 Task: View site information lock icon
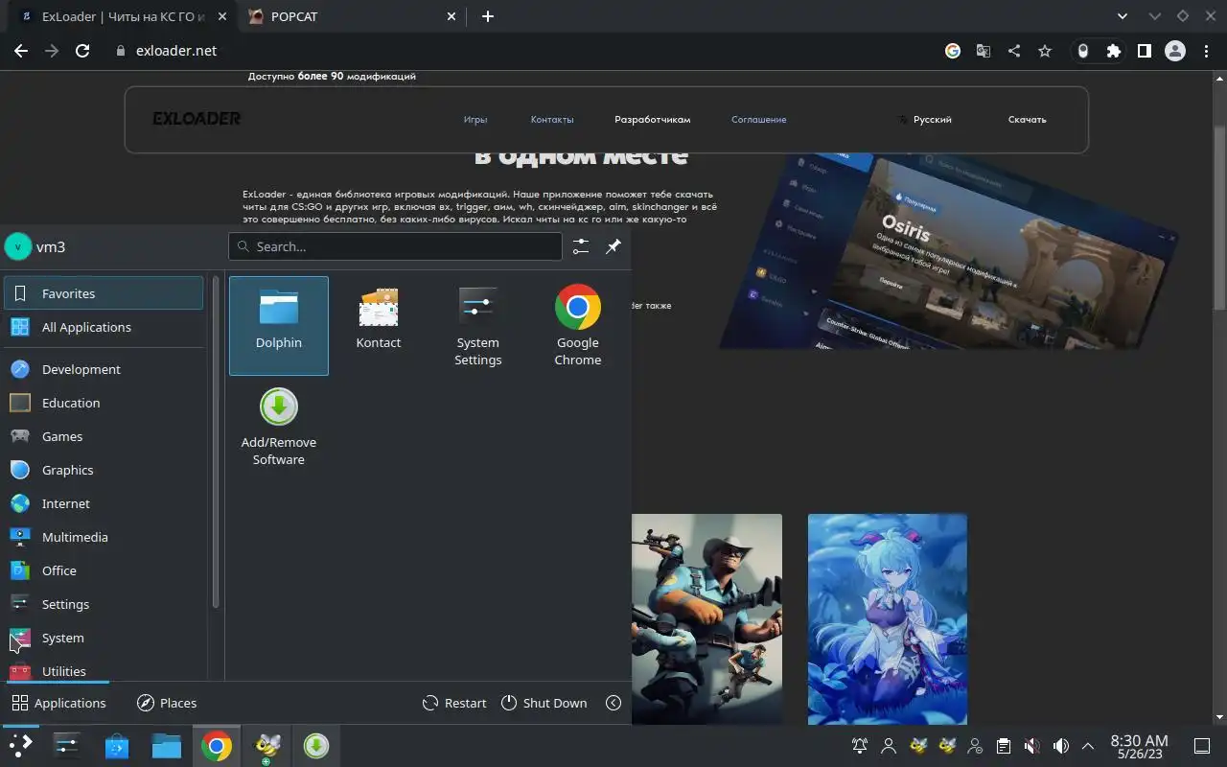point(121,51)
